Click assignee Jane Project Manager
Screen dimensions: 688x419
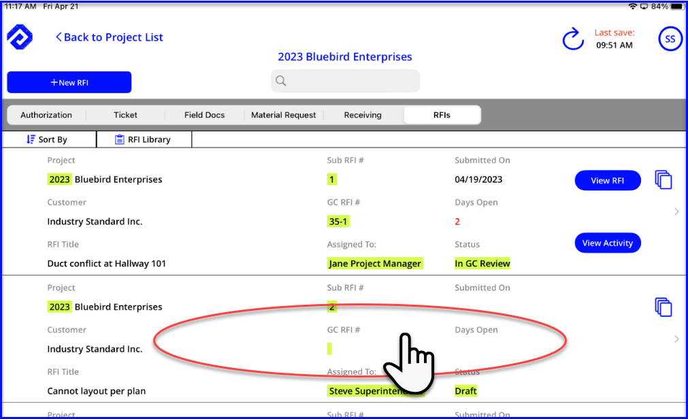375,264
